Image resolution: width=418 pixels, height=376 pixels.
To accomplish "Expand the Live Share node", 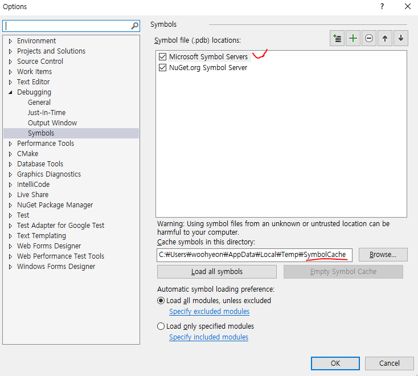I will (10, 195).
